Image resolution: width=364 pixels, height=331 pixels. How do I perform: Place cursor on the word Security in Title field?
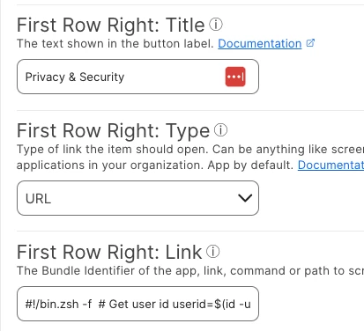pyautogui.click(x=102, y=77)
